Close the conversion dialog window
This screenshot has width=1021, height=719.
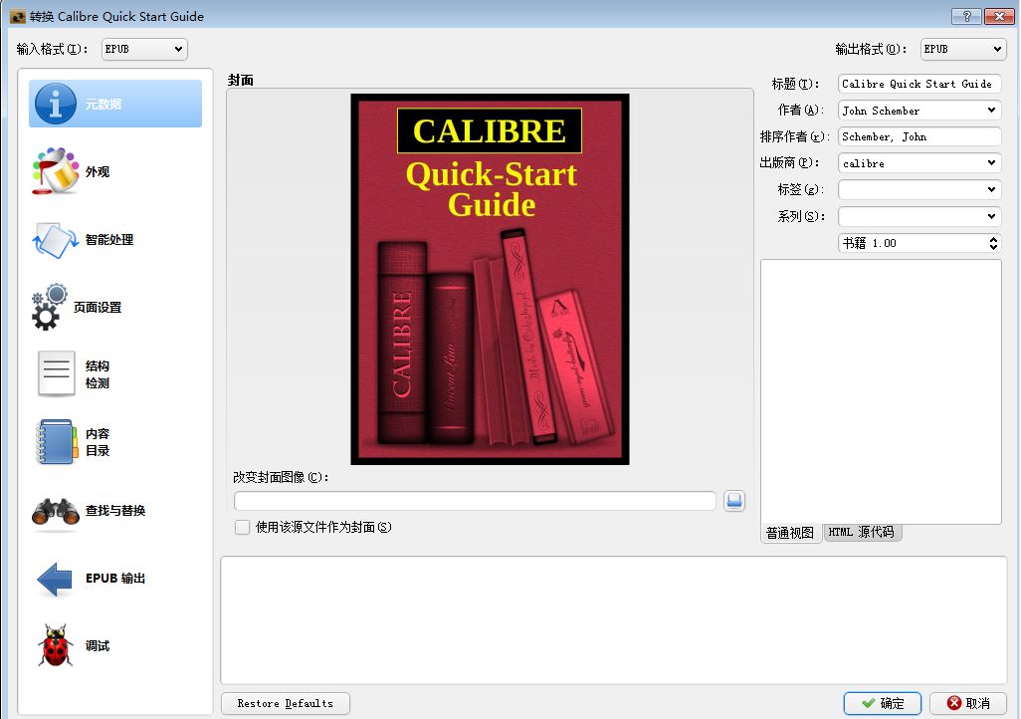(x=999, y=16)
